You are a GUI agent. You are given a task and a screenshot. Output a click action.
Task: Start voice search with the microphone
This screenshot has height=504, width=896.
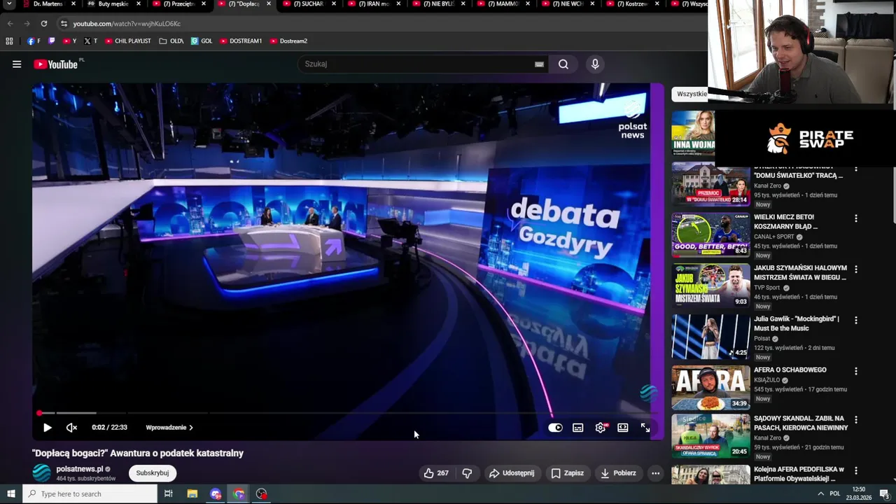pyautogui.click(x=595, y=64)
